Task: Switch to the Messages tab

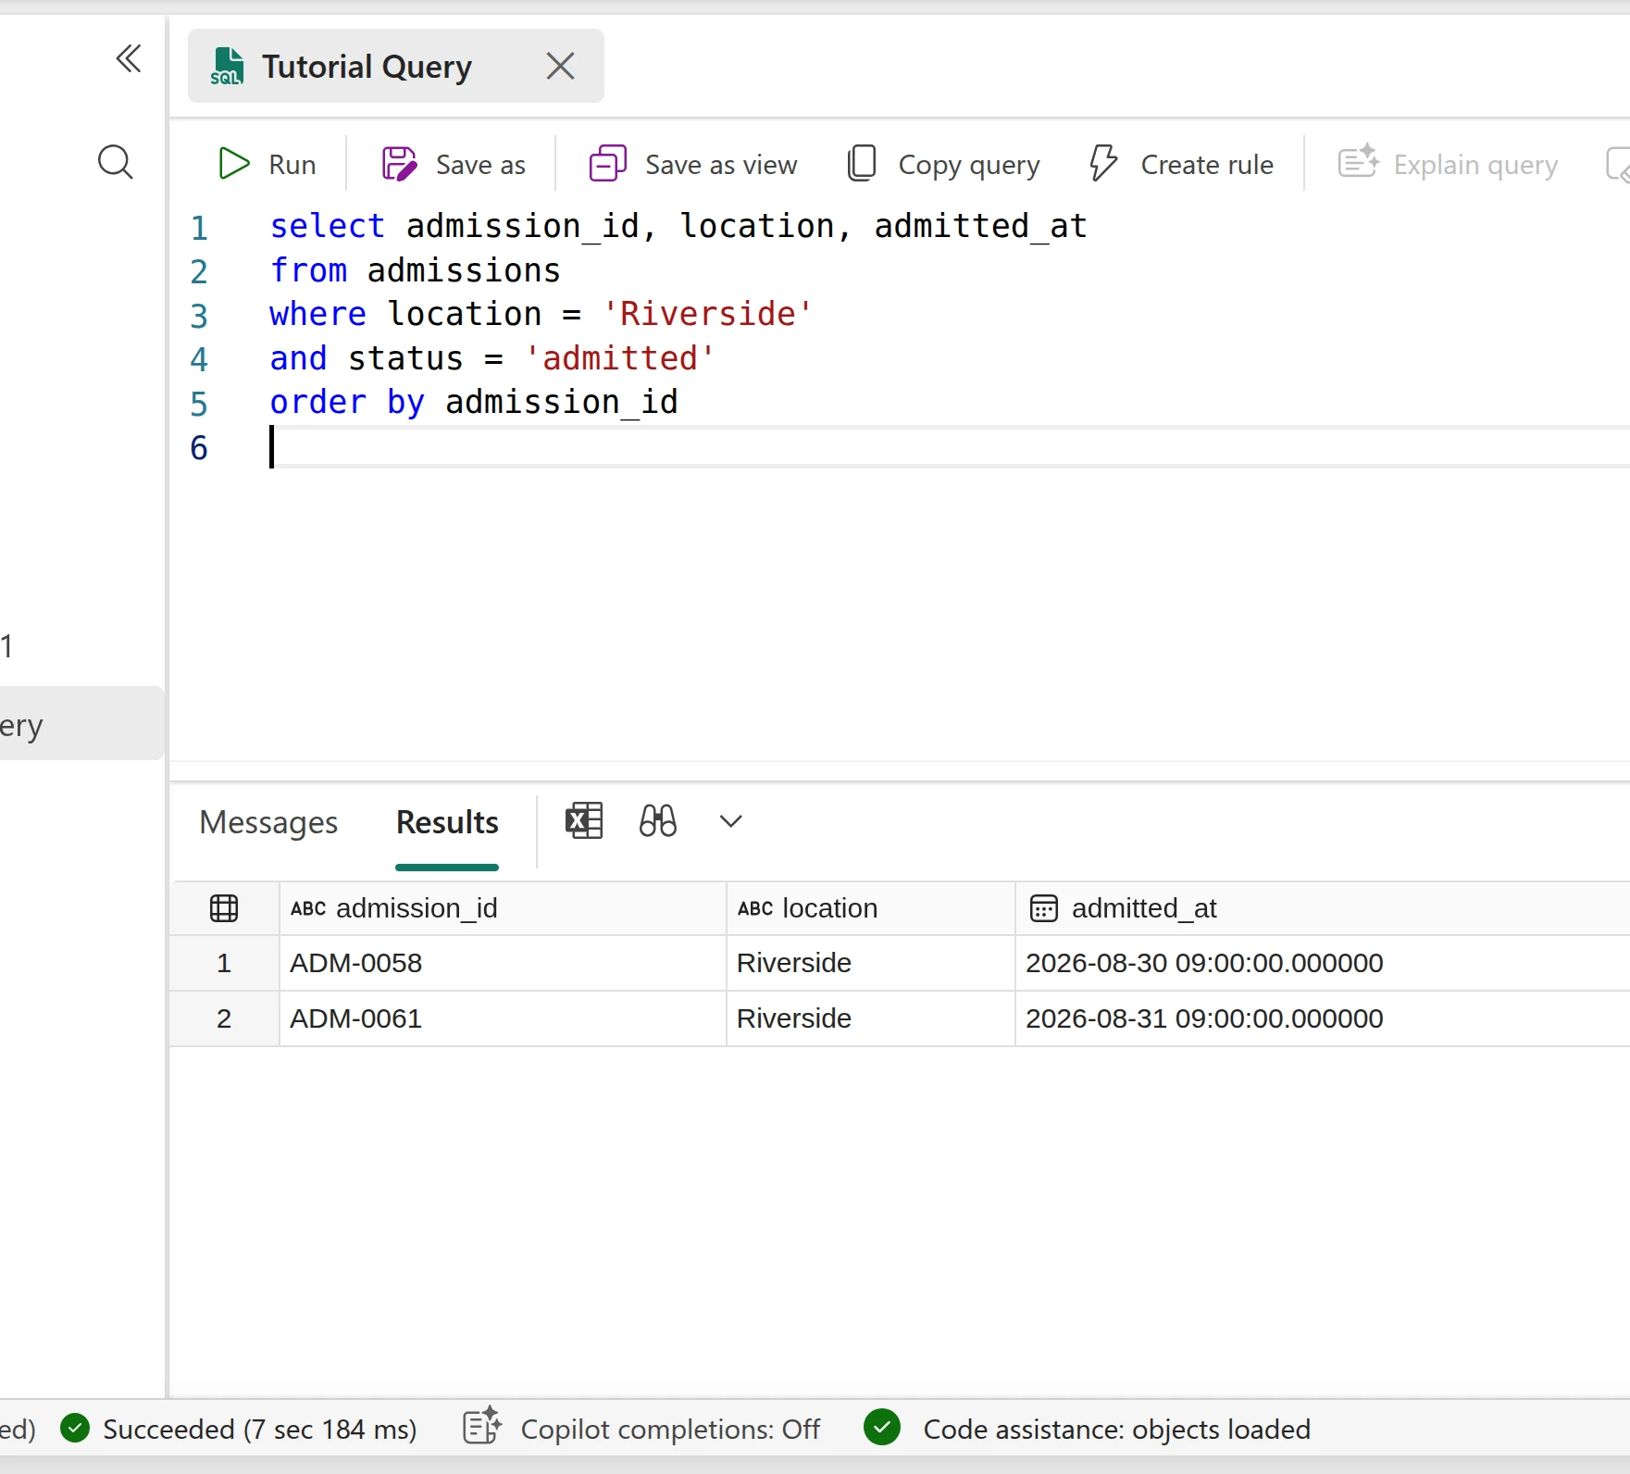Action: [268, 822]
